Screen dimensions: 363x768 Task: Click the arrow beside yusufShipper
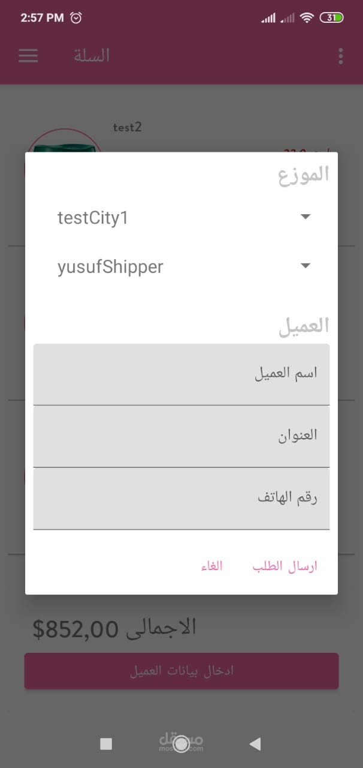tap(305, 266)
